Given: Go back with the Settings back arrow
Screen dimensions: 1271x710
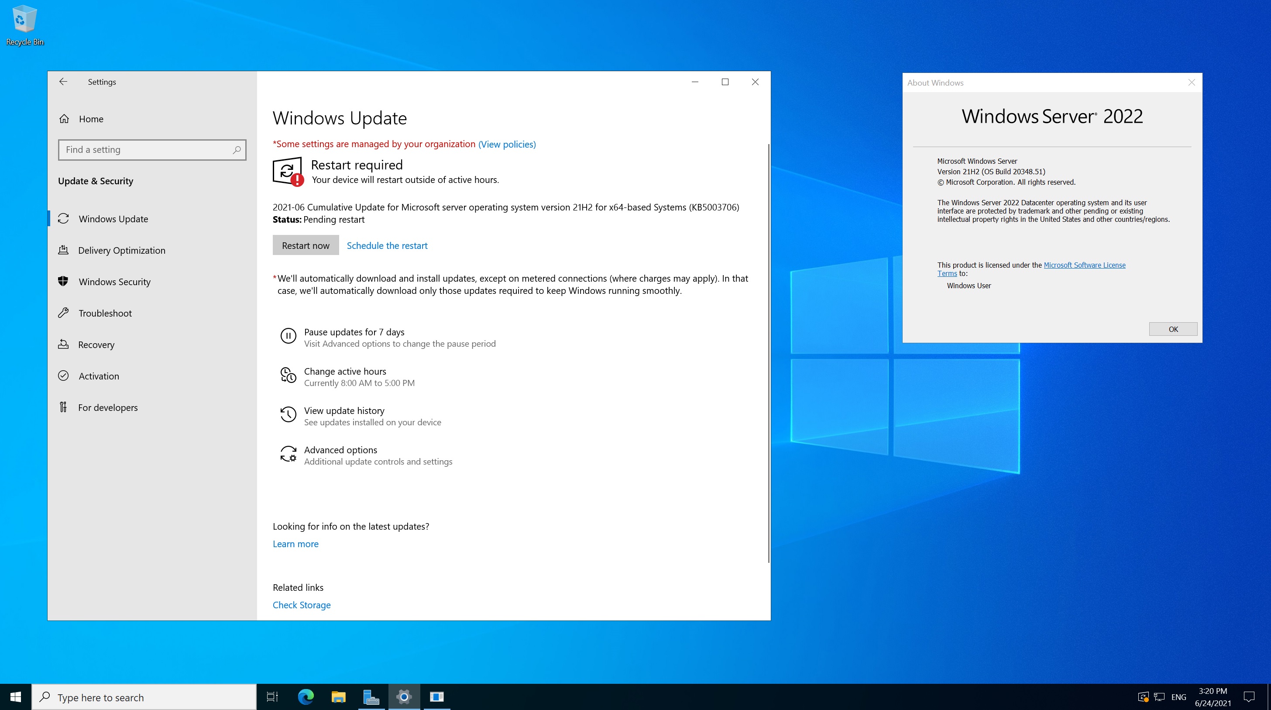Looking at the screenshot, I should pyautogui.click(x=63, y=82).
